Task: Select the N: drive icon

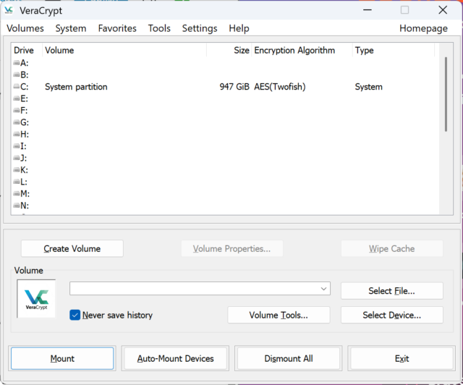Action: (17, 206)
